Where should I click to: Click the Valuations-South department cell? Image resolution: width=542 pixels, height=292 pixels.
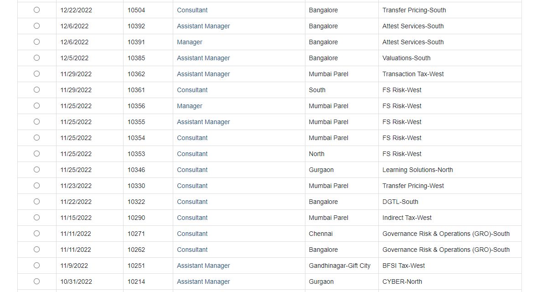tap(406, 58)
